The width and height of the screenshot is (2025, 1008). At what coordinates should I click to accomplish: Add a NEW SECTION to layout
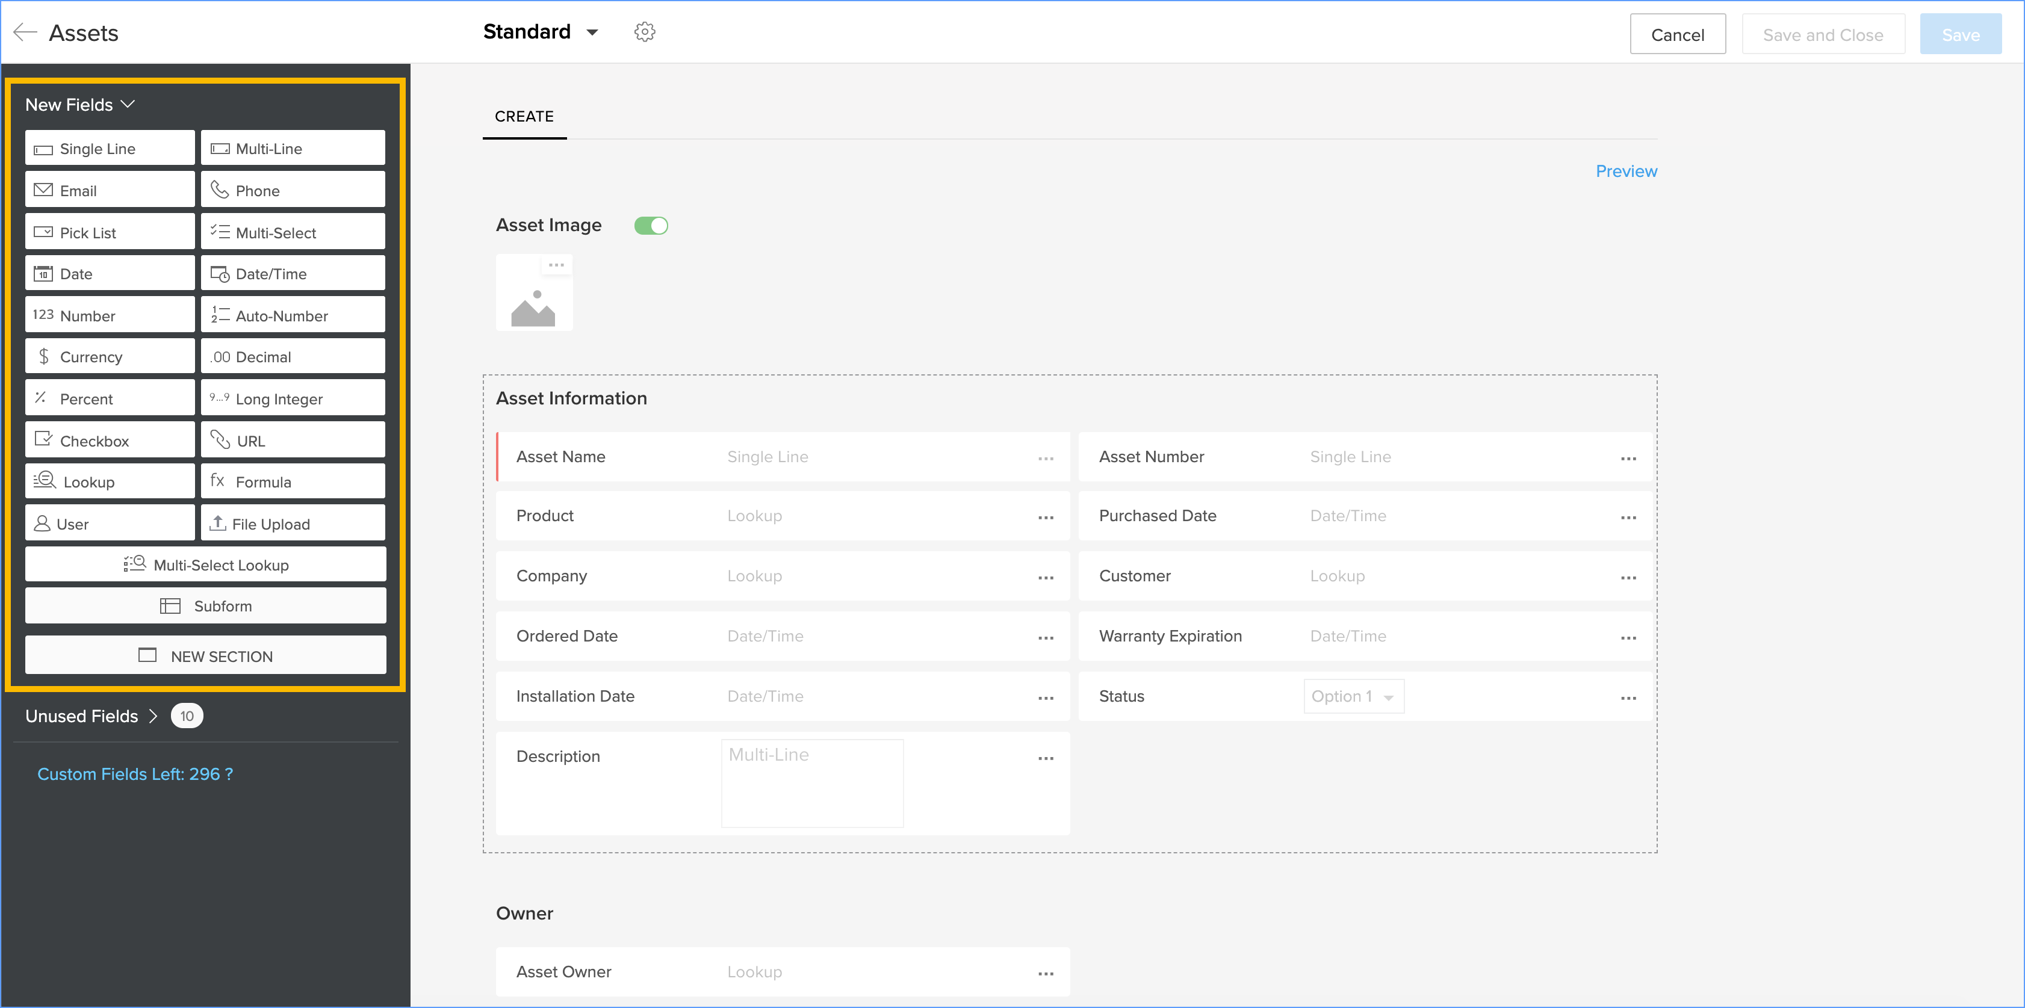coord(205,655)
